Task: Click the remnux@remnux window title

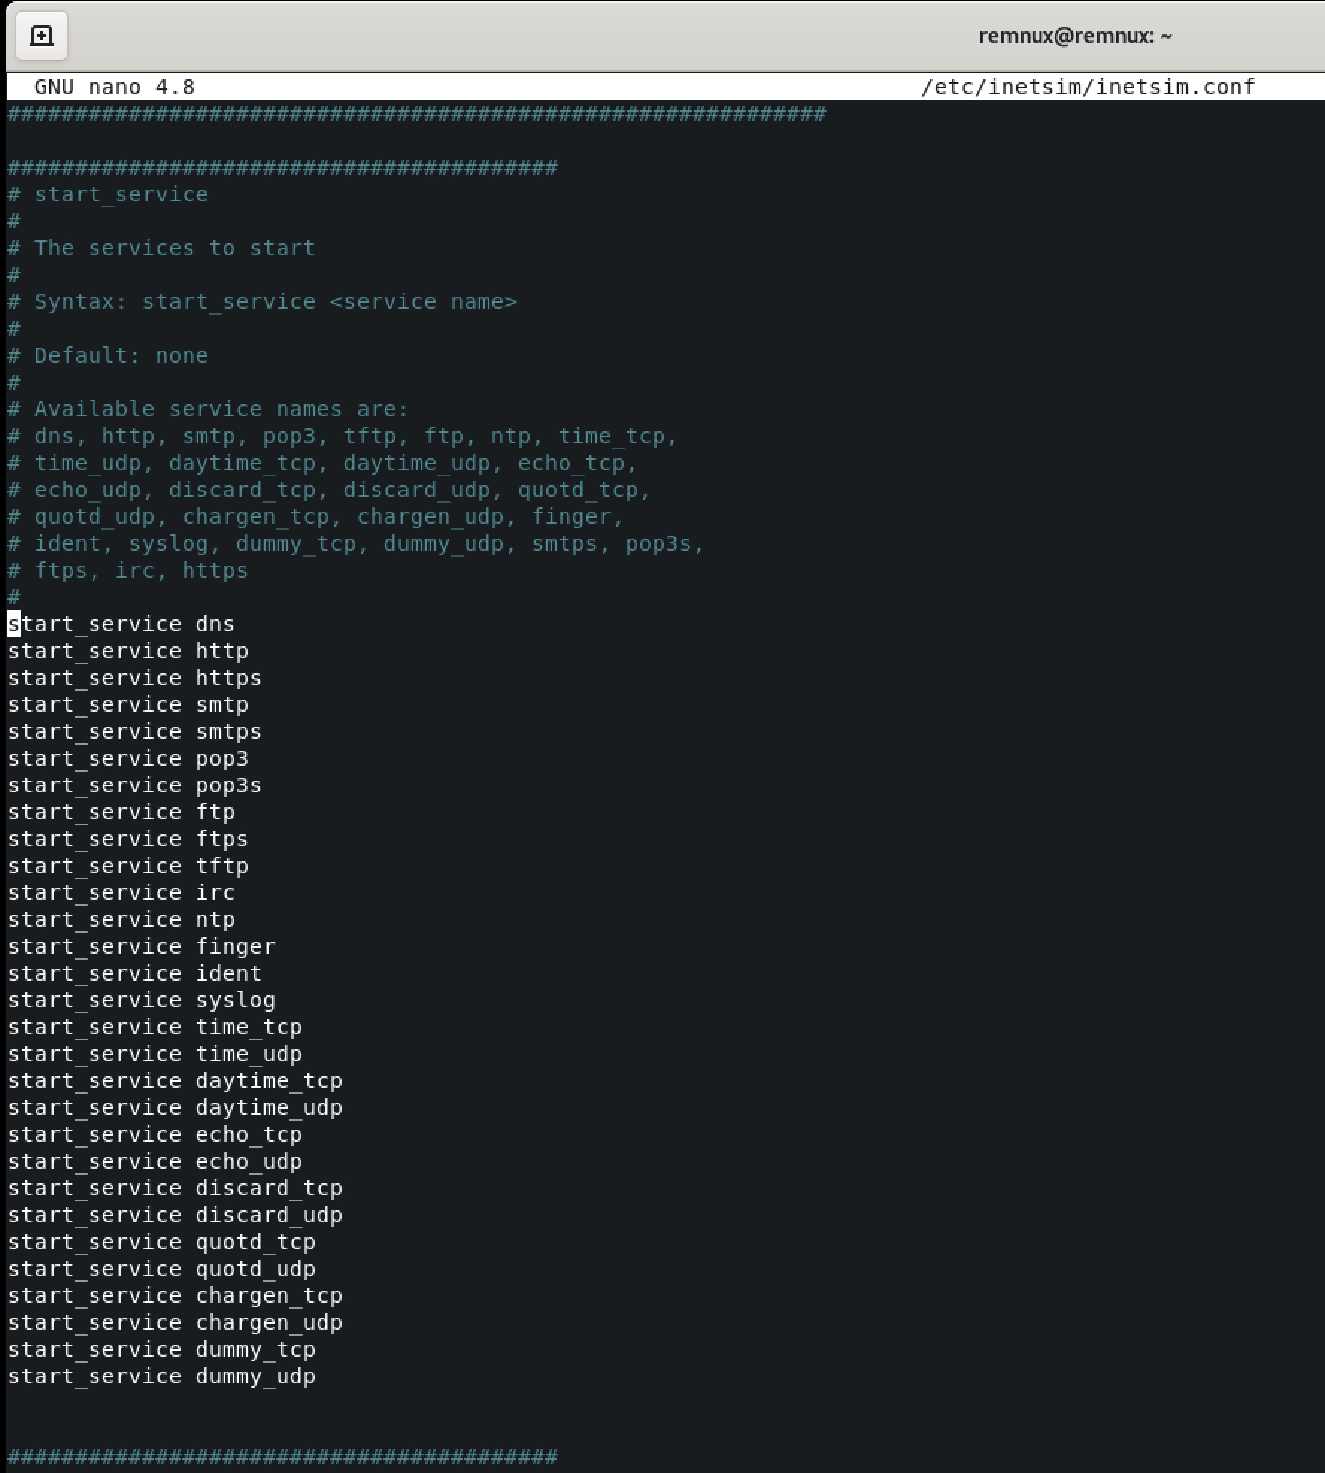Action: (1074, 36)
